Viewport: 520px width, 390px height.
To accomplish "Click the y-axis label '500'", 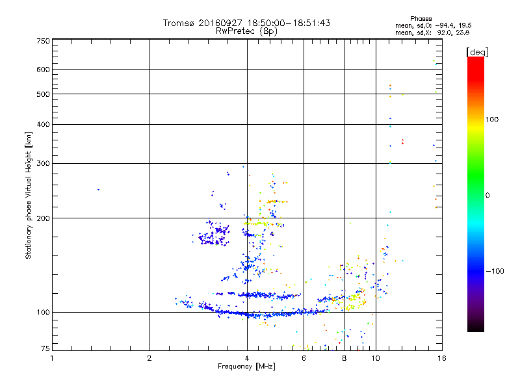I will click(43, 94).
